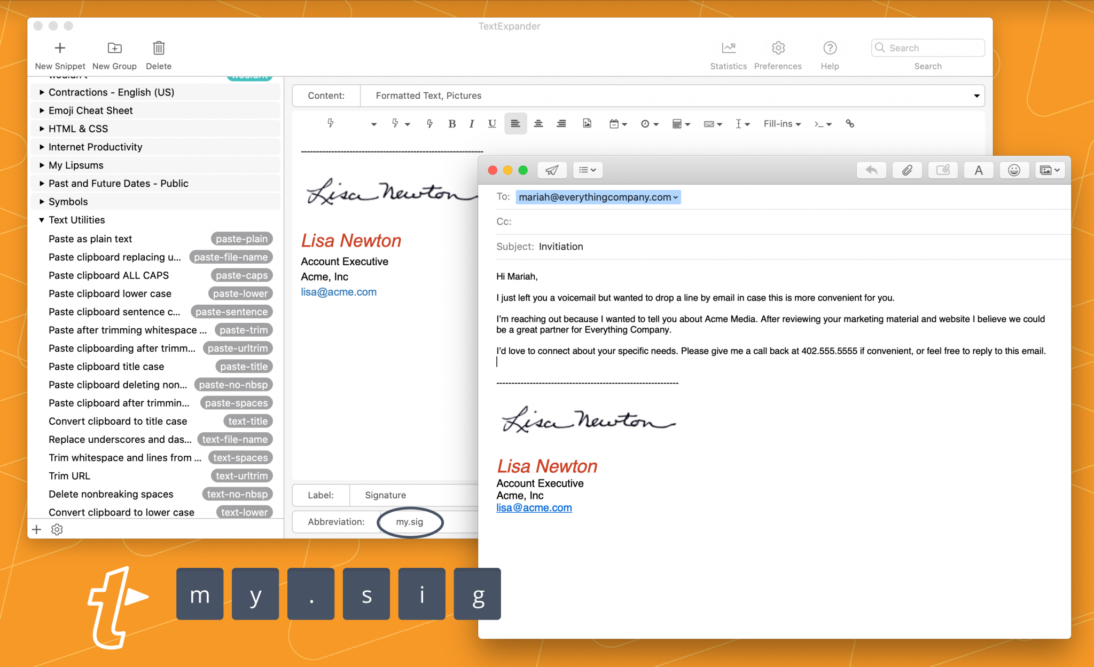The image size is (1094, 667).
Task: Click the Help button
Action: 830,48
